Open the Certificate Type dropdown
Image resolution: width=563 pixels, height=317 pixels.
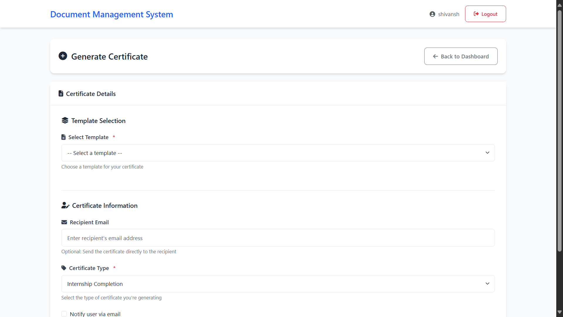click(x=277, y=284)
